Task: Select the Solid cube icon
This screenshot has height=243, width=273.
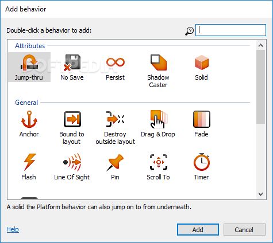Action: [x=202, y=62]
